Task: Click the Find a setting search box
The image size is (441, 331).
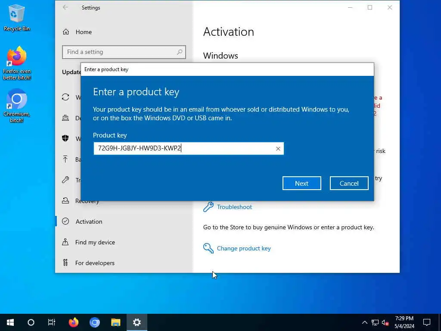Action: (x=124, y=52)
